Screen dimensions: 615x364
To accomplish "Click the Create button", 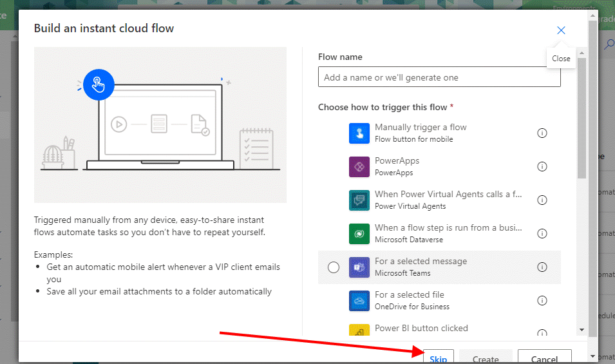I will click(486, 356).
